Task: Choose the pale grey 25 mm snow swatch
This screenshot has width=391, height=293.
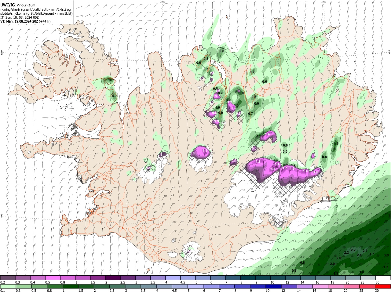Action: click(x=368, y=278)
